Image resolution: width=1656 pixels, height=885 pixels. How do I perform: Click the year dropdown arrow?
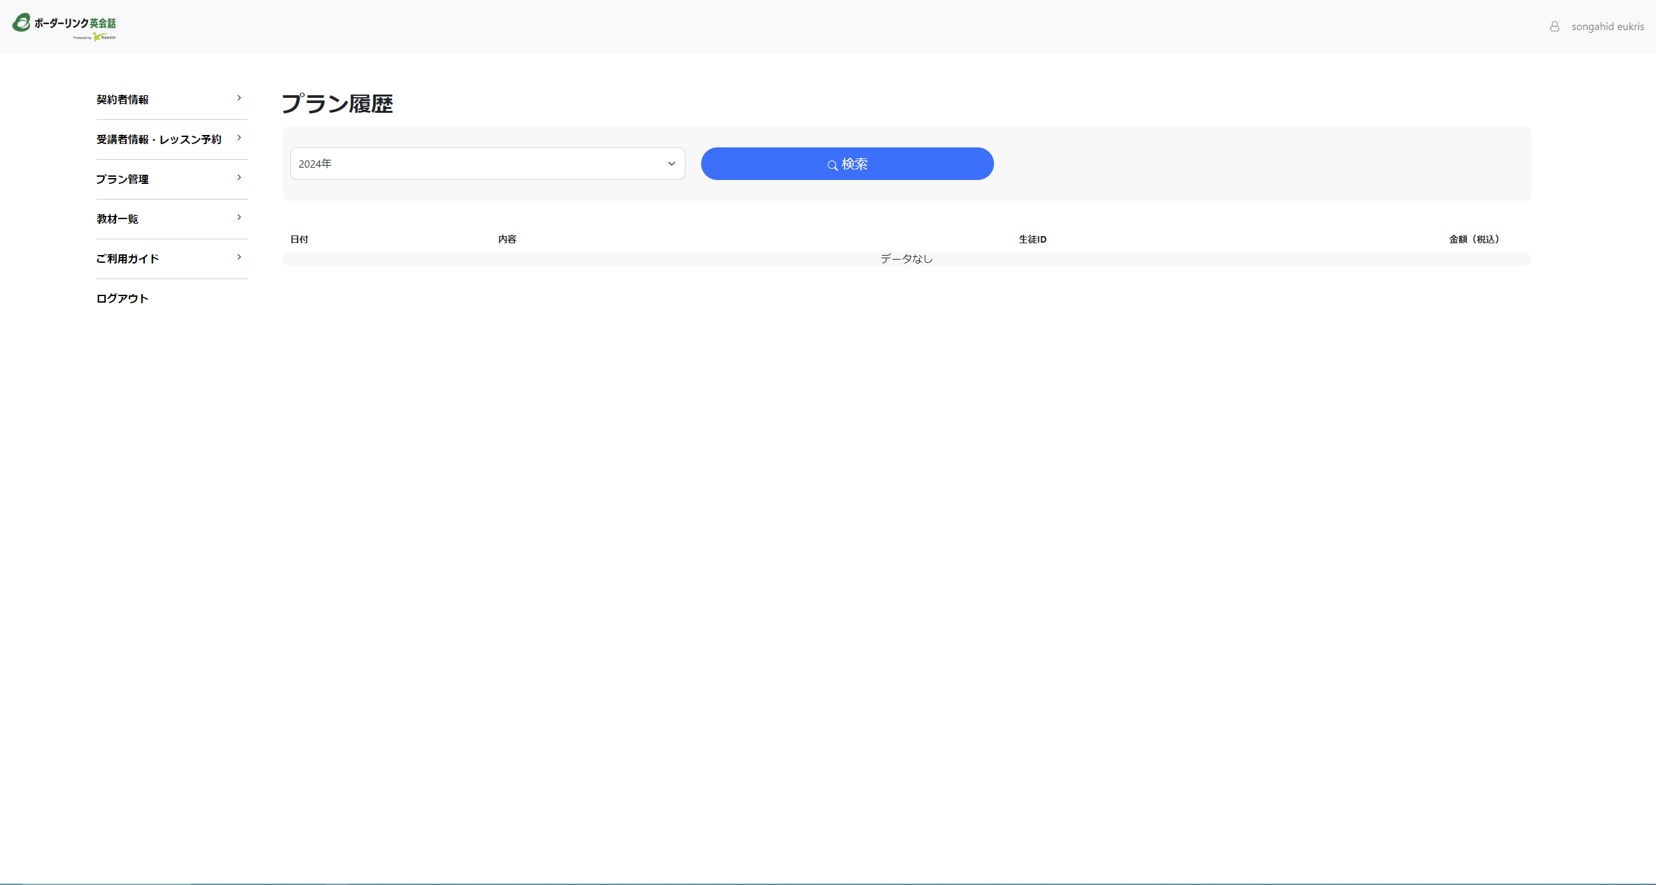coord(671,164)
